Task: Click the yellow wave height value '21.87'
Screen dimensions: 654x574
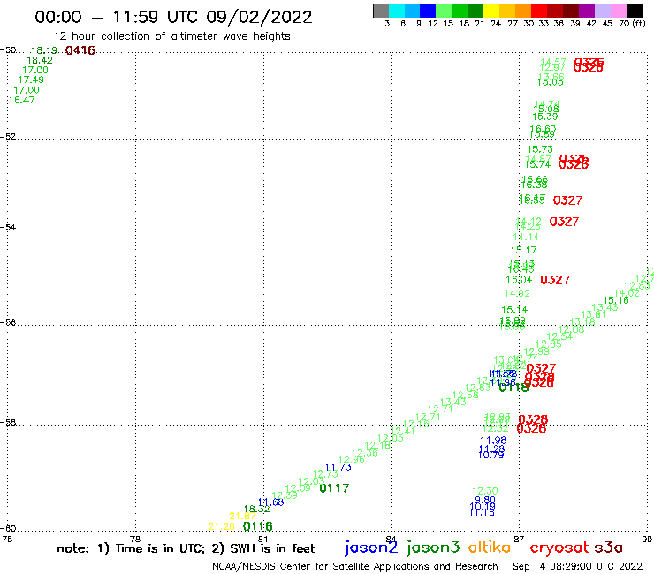Action: click(242, 517)
